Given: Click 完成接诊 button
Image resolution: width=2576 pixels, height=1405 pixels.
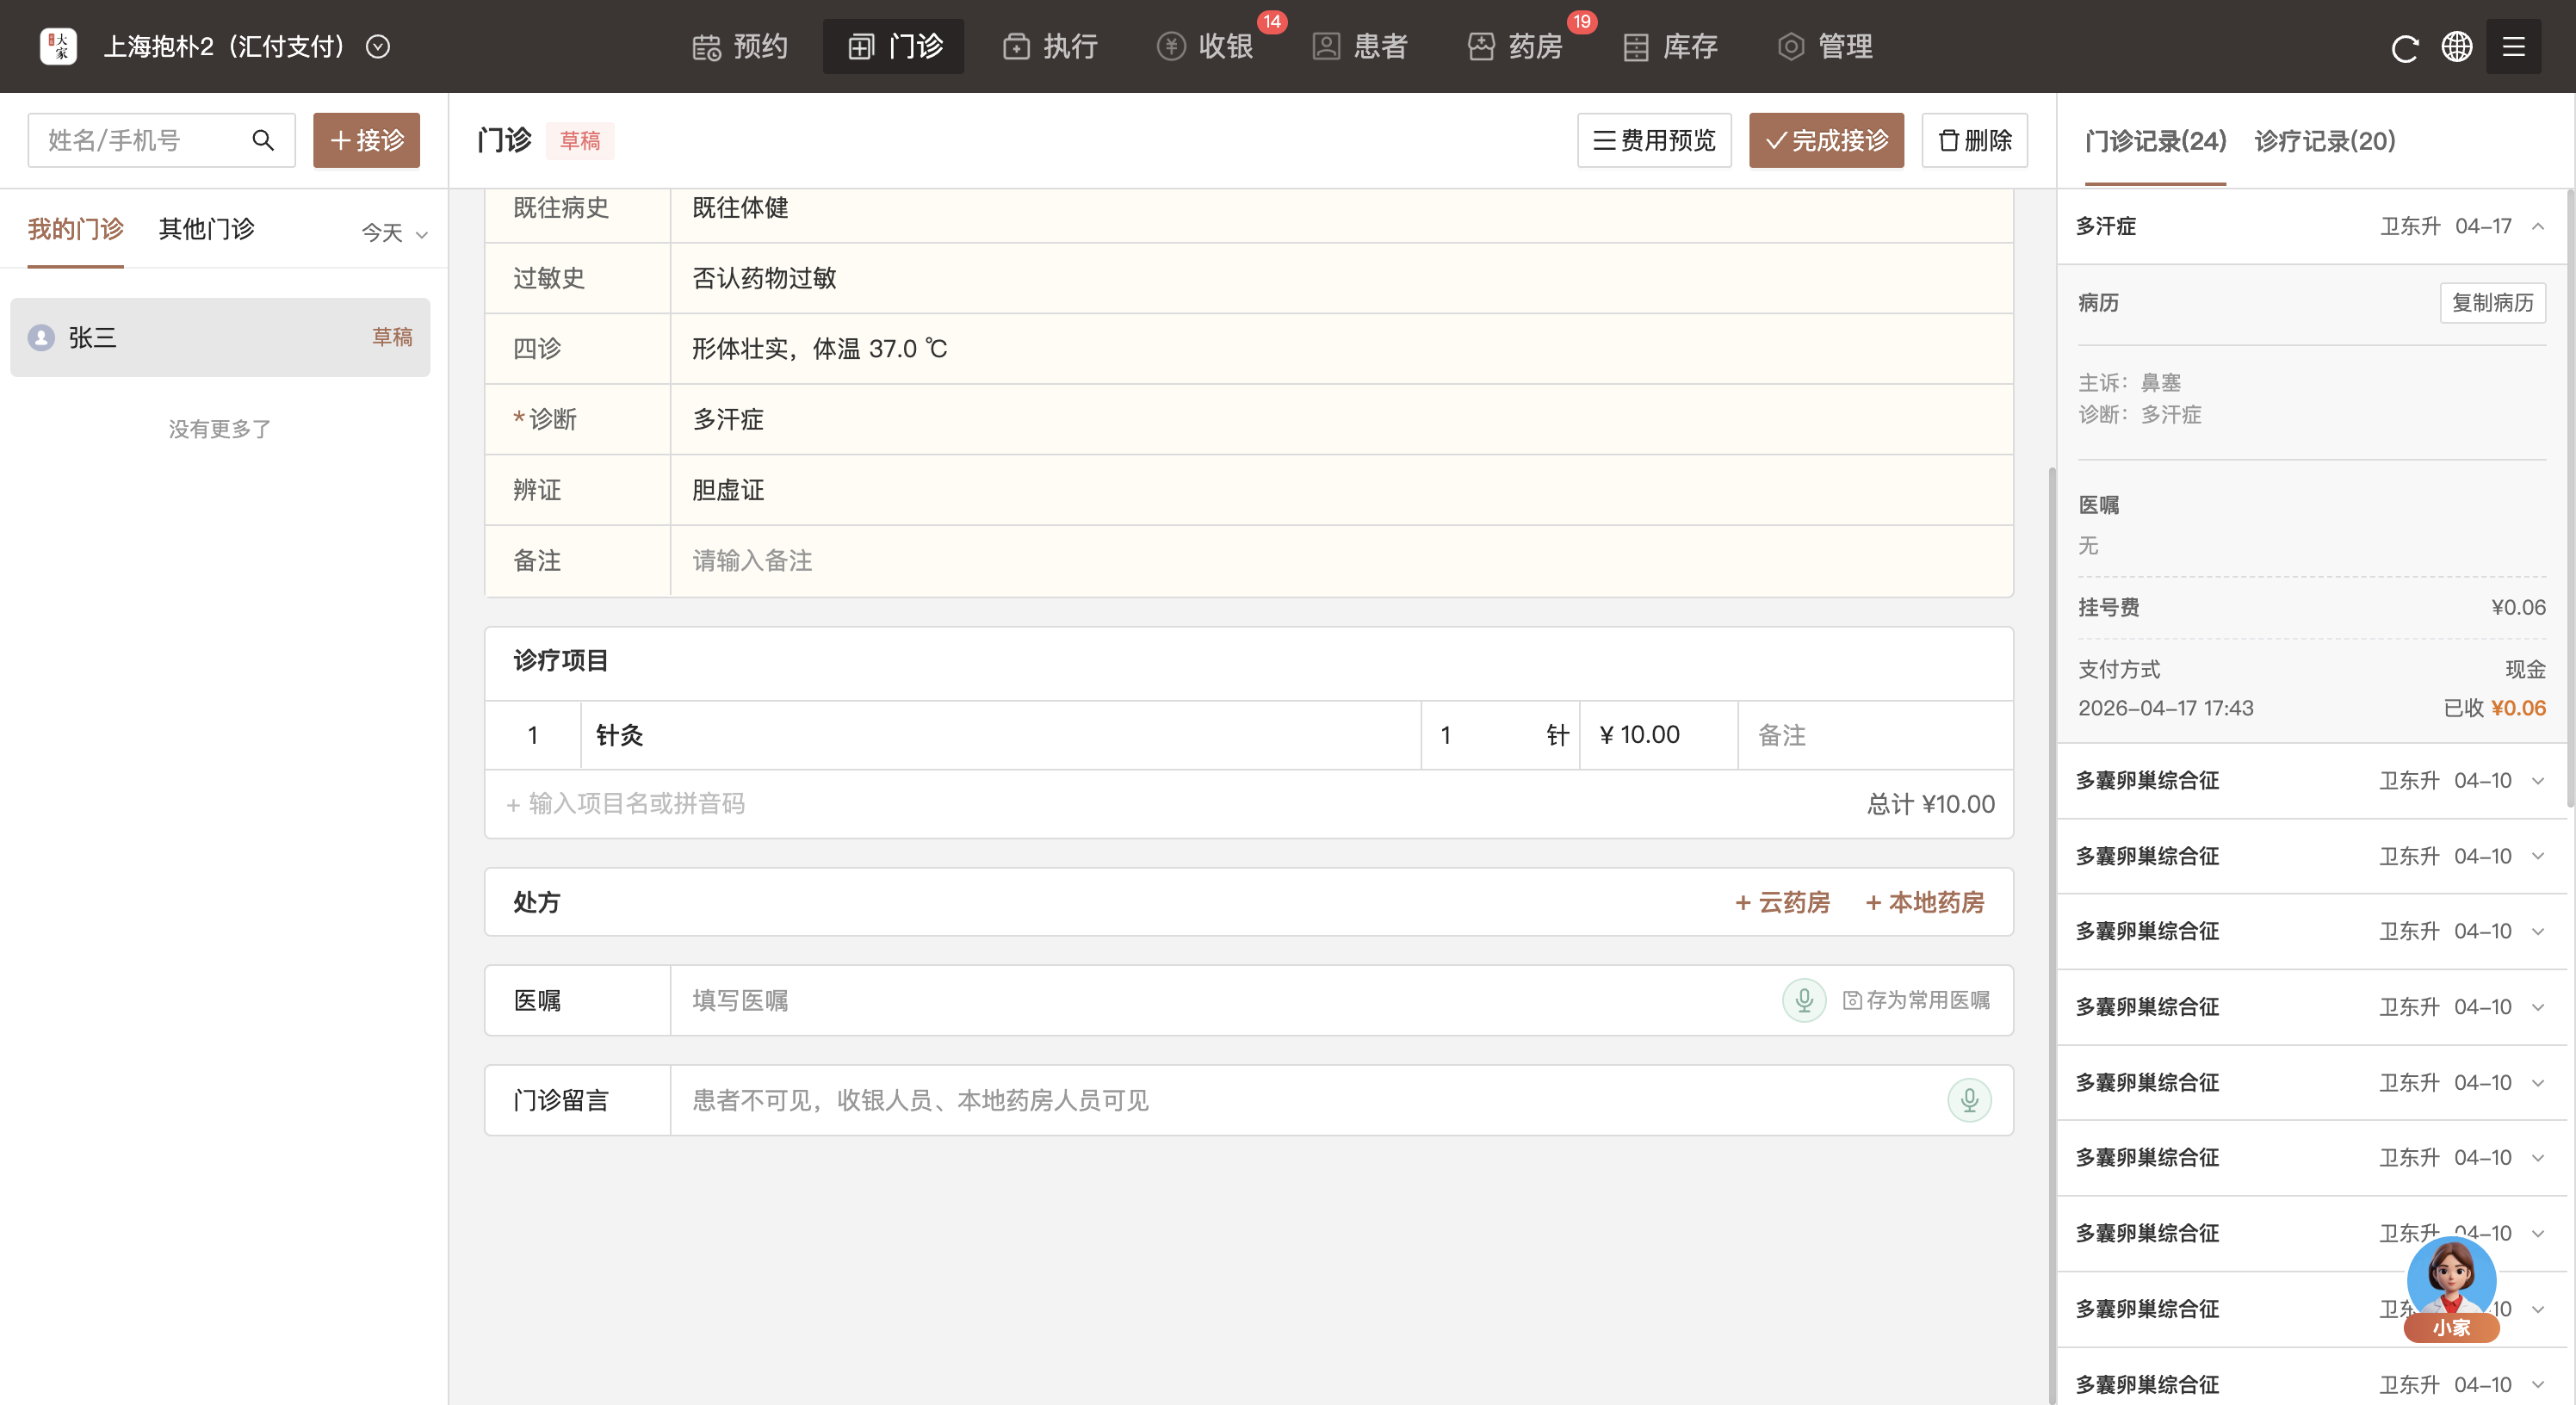Looking at the screenshot, I should pyautogui.click(x=1826, y=141).
